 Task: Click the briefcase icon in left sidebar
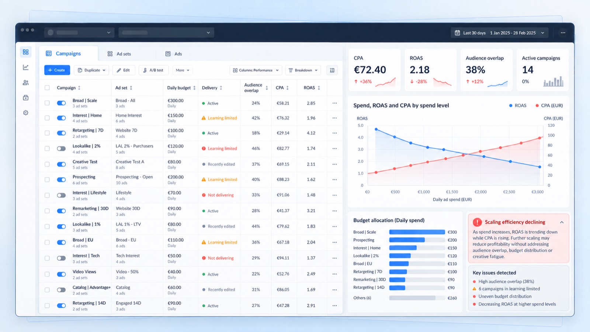tap(25, 98)
